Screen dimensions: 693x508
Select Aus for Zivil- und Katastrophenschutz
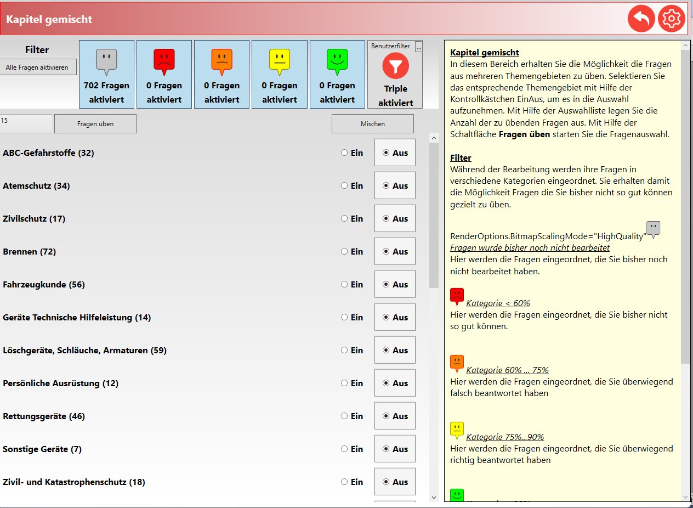(x=395, y=482)
